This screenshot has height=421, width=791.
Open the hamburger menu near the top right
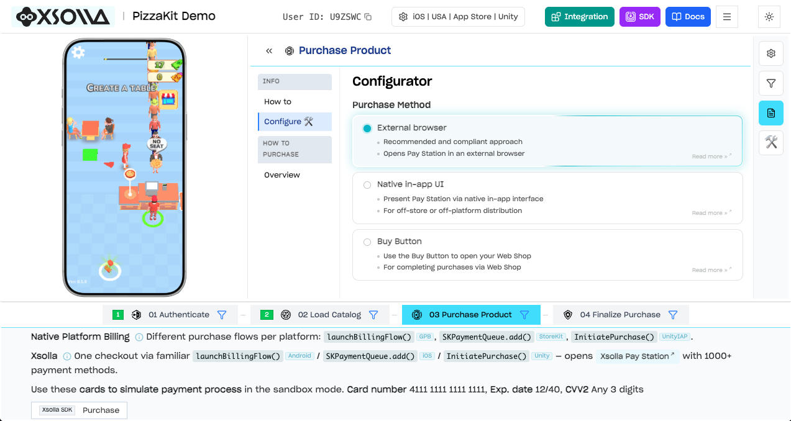coord(726,17)
